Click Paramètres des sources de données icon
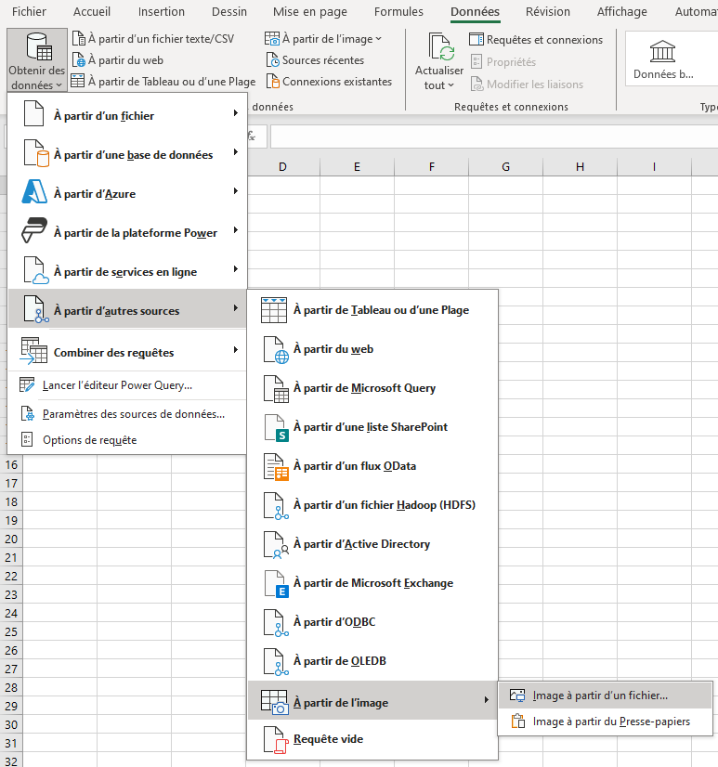Viewport: 718px width, 767px height. tap(28, 413)
